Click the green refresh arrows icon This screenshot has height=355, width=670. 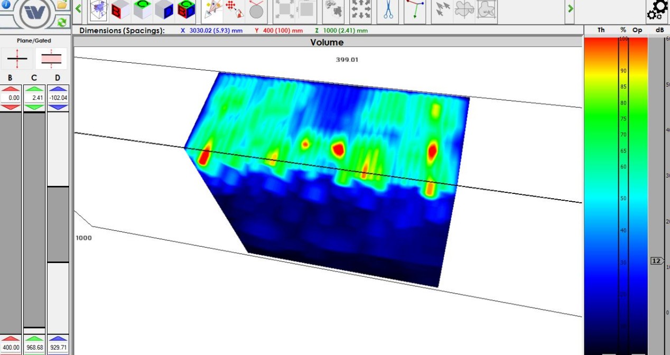[62, 22]
